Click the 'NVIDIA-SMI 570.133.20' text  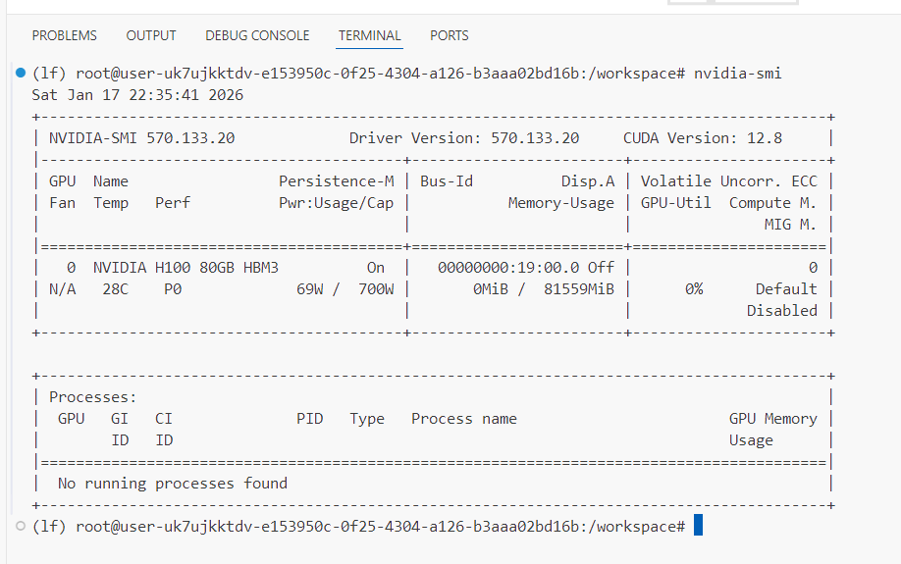click(x=142, y=138)
